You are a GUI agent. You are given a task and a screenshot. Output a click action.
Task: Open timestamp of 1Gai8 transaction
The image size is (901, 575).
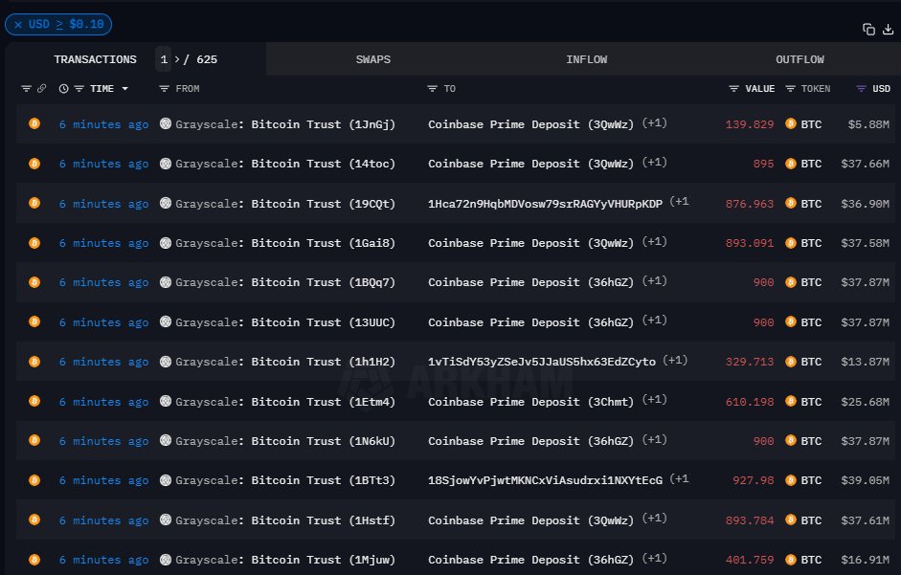click(103, 243)
